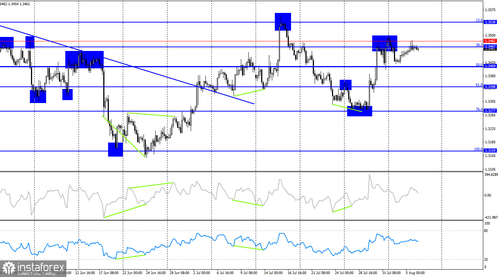Click the 100 level on RSI axis
Screen dimensions: 498x277
(x=488, y=224)
